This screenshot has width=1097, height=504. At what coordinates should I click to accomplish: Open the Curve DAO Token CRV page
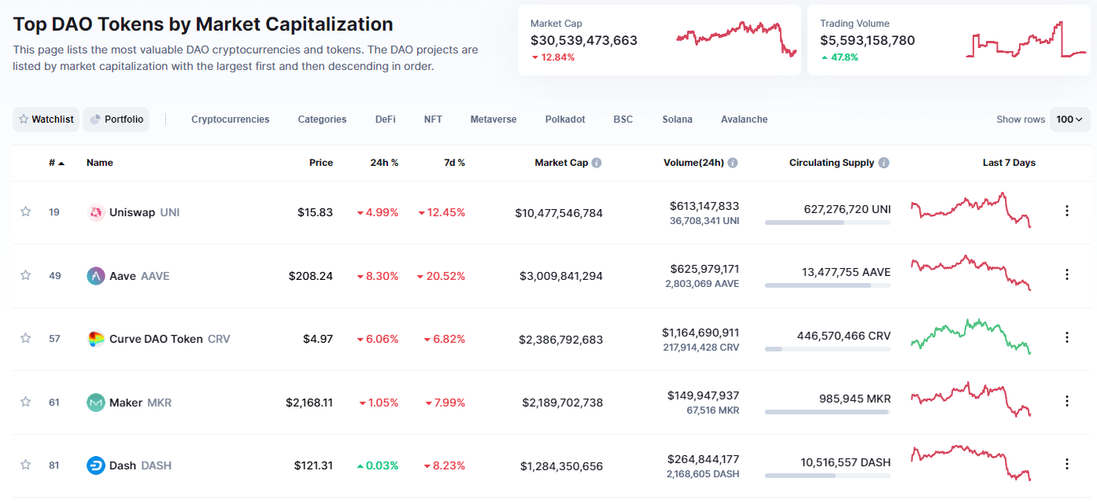170,339
